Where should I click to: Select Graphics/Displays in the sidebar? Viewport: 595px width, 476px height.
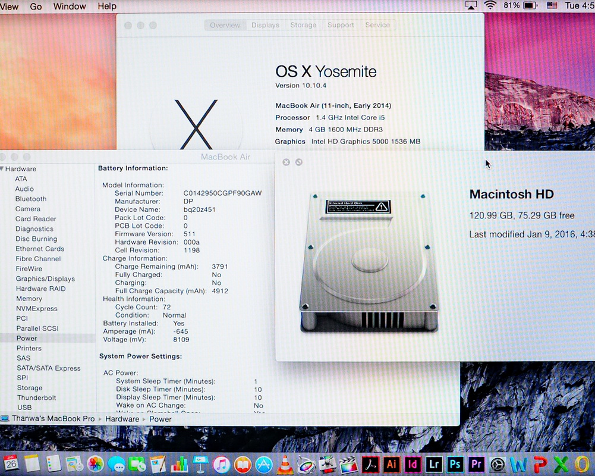pyautogui.click(x=45, y=279)
